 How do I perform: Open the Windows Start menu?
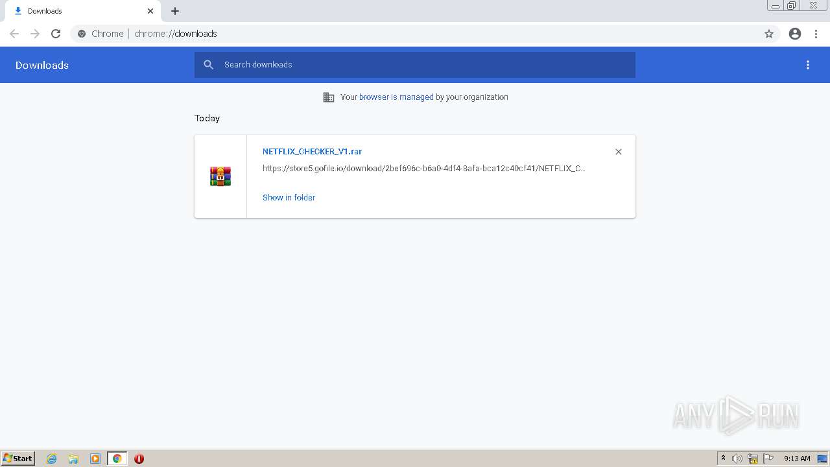[x=18, y=459]
